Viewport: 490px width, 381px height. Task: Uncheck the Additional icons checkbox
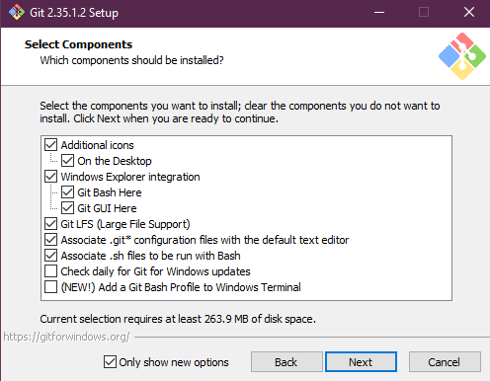50,145
